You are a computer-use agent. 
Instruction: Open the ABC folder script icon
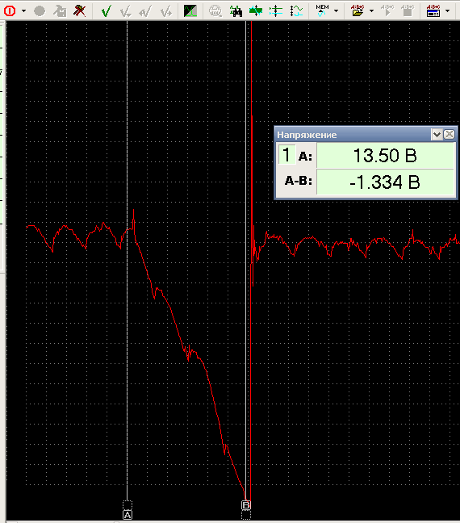[x=358, y=11]
